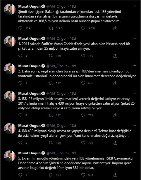Like the tweet with 740 likes
This screenshot has width=141, height=180.
click(x=83, y=56)
